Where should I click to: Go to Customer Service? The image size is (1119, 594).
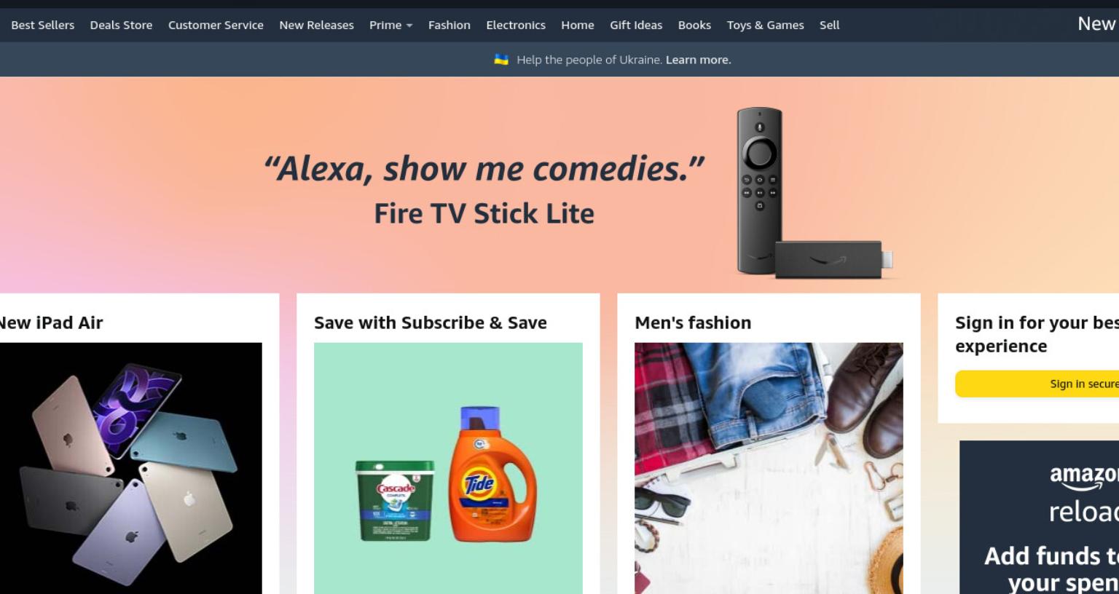(x=216, y=25)
